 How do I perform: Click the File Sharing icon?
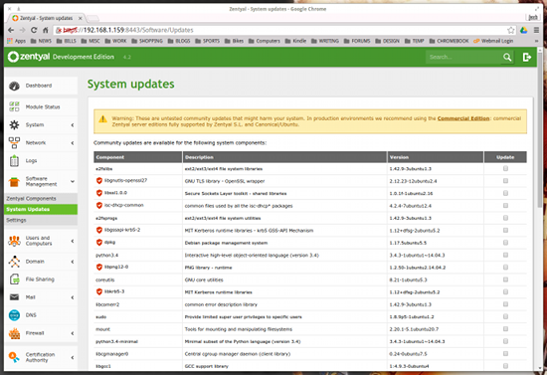coord(14,280)
